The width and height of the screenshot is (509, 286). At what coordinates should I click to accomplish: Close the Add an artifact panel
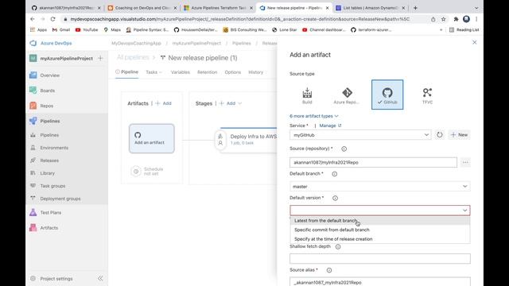(x=474, y=42)
